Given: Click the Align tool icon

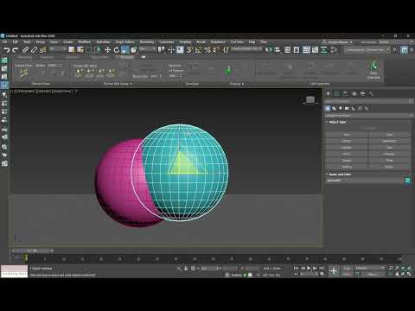Looking at the screenshot, I should coord(278,50).
